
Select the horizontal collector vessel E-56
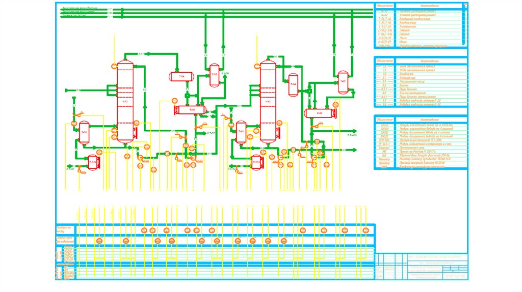click(x=191, y=109)
